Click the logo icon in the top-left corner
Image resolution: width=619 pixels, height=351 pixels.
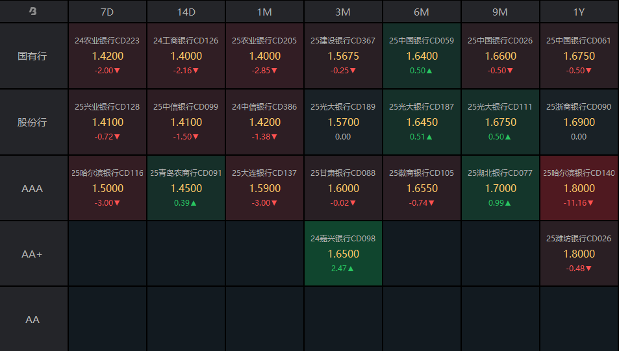point(33,12)
